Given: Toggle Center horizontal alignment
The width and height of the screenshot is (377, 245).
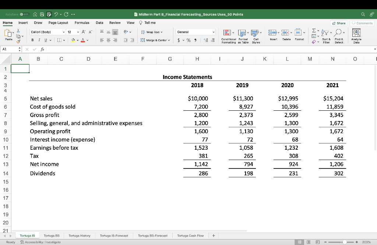Looking at the screenshot, I should (x=109, y=40).
